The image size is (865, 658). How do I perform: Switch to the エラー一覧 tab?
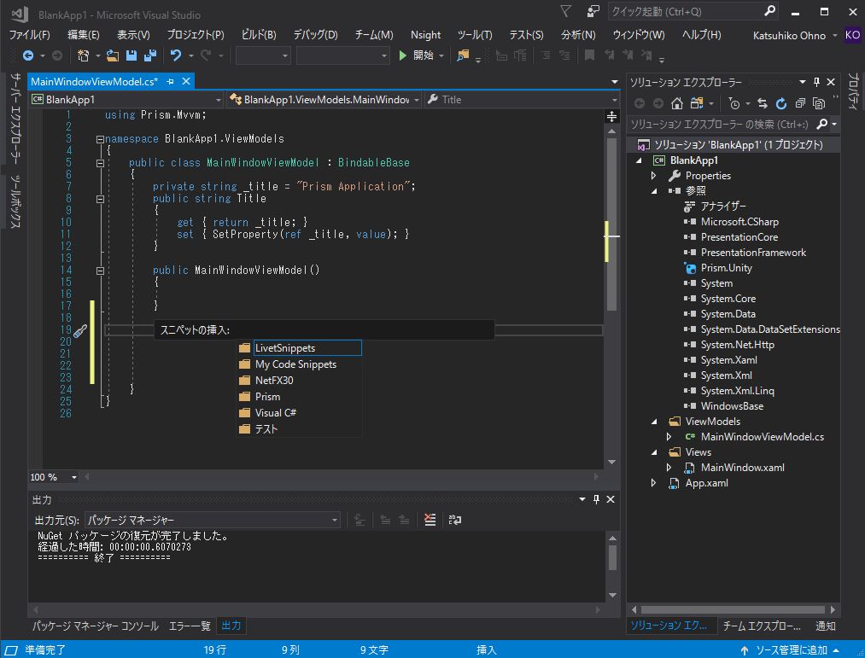[190, 626]
